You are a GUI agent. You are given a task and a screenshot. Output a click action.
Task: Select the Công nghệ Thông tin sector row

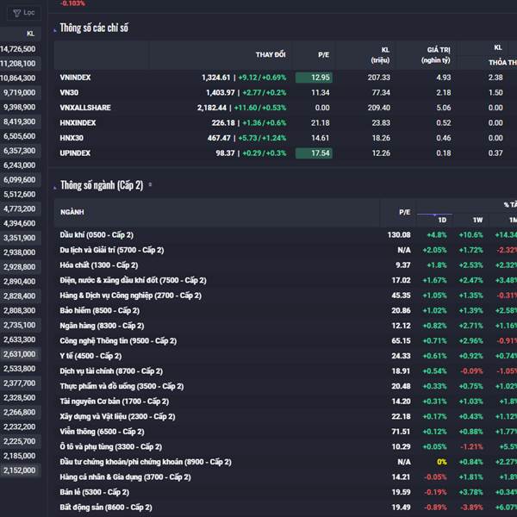tap(285, 341)
